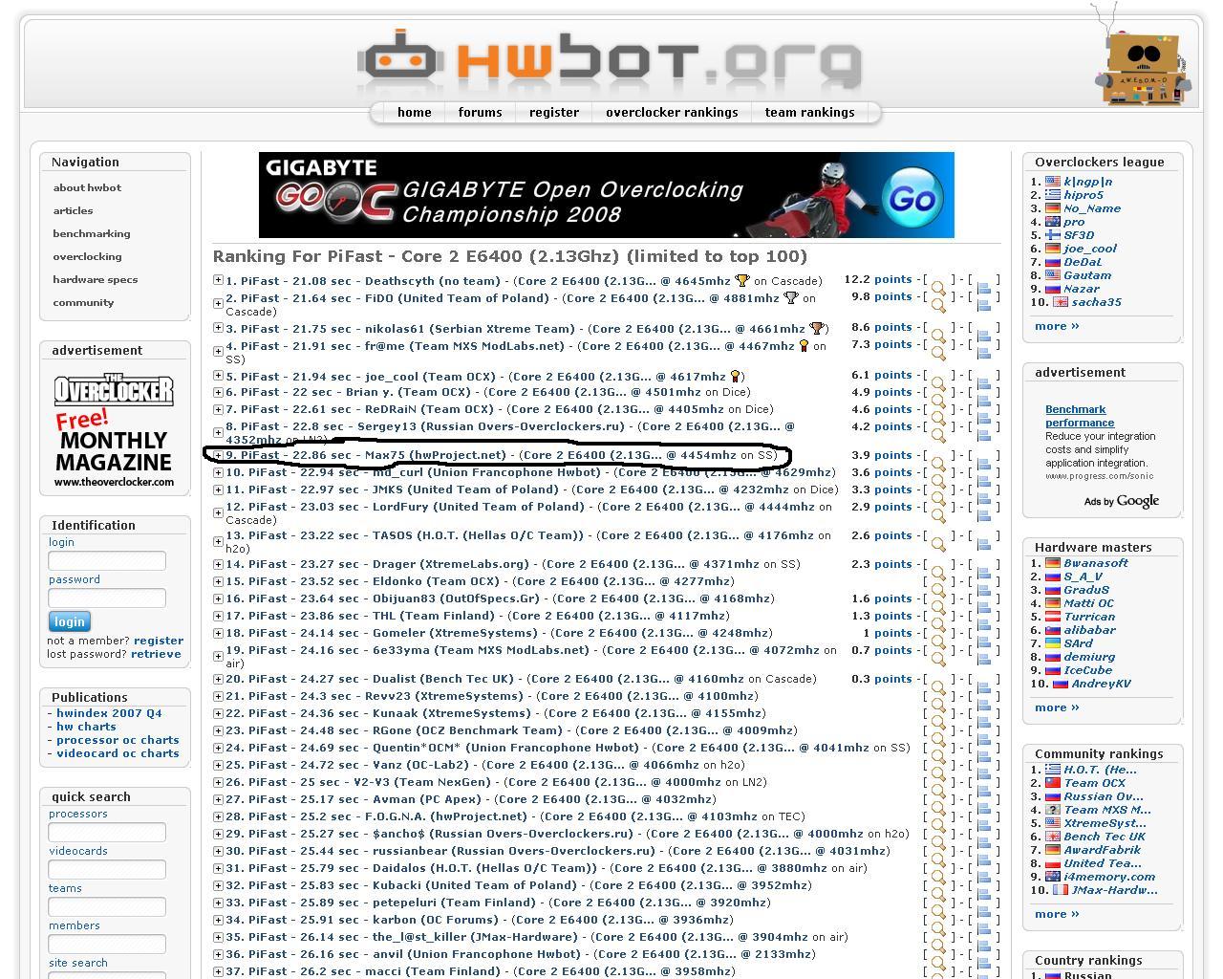Focus processors quick search field
Viewport: 1223px width, 979px height.
[x=107, y=833]
